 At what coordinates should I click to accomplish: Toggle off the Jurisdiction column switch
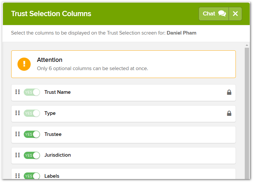pyautogui.click(x=32, y=155)
